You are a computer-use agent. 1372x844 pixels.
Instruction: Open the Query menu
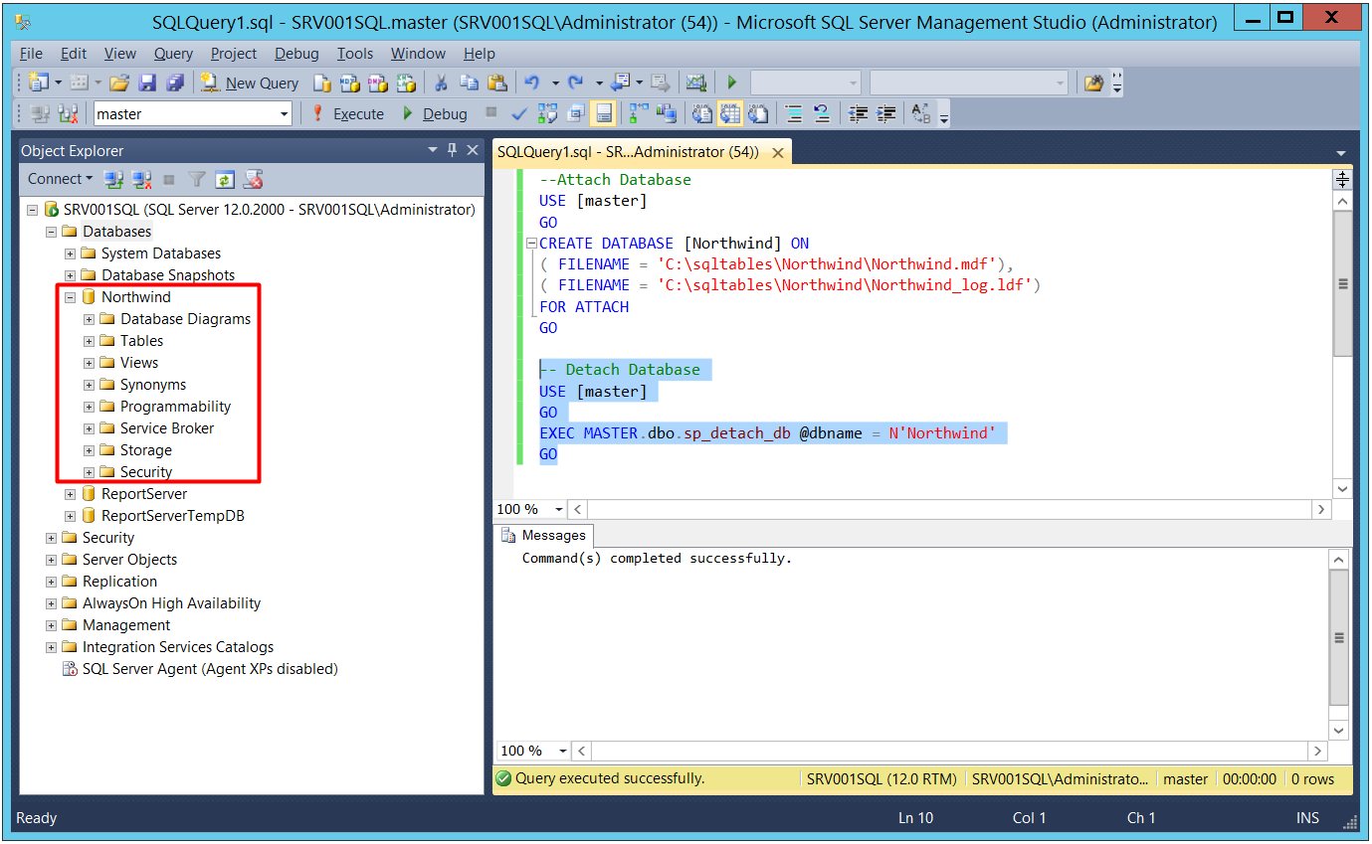pos(173,54)
